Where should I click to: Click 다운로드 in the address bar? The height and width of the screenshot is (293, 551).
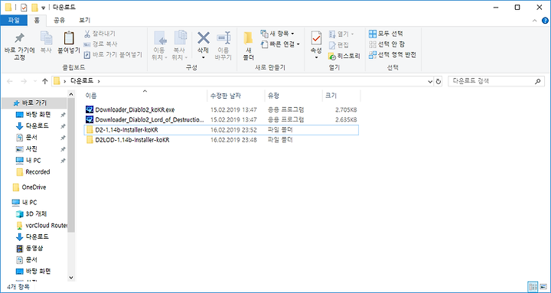(x=82, y=81)
